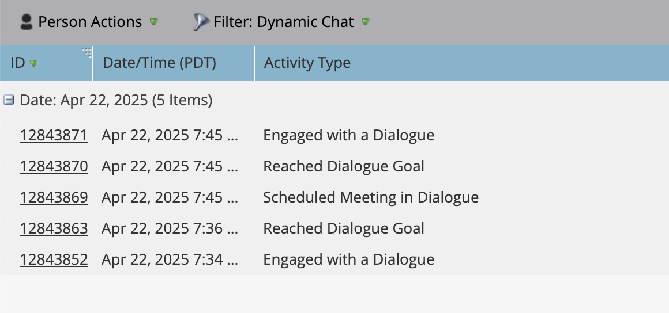669x313 pixels.
Task: Select the first Engaged with a Dialogue row
Action: pyautogui.click(x=334, y=135)
